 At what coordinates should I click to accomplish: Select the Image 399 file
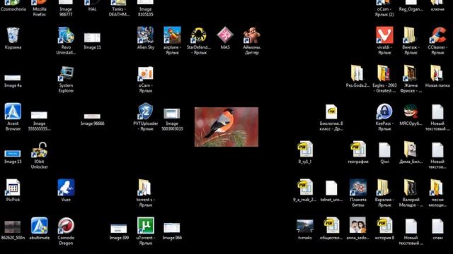point(119,229)
